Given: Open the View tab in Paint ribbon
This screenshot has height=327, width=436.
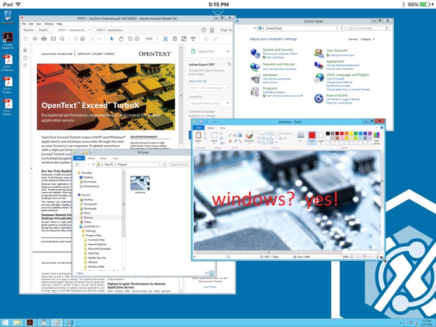Looking at the screenshot, I should [223, 127].
